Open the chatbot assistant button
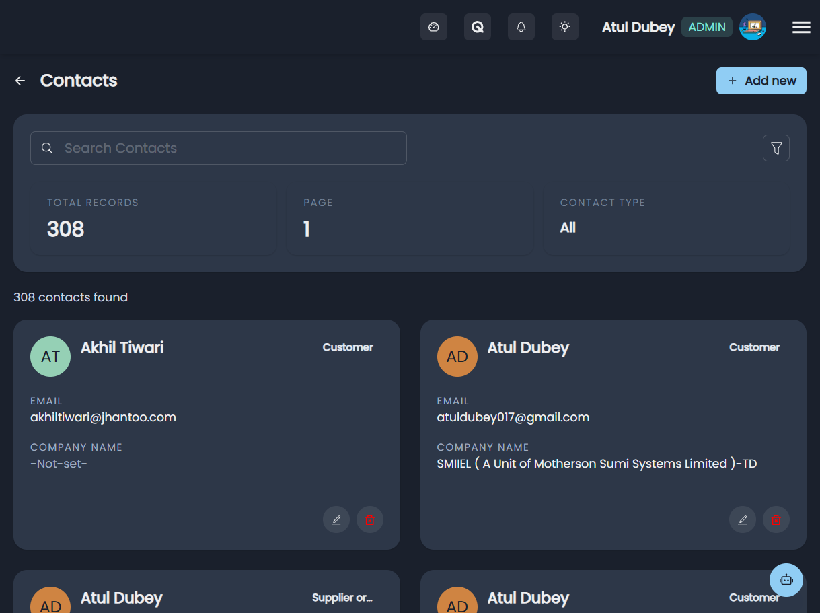 click(786, 580)
